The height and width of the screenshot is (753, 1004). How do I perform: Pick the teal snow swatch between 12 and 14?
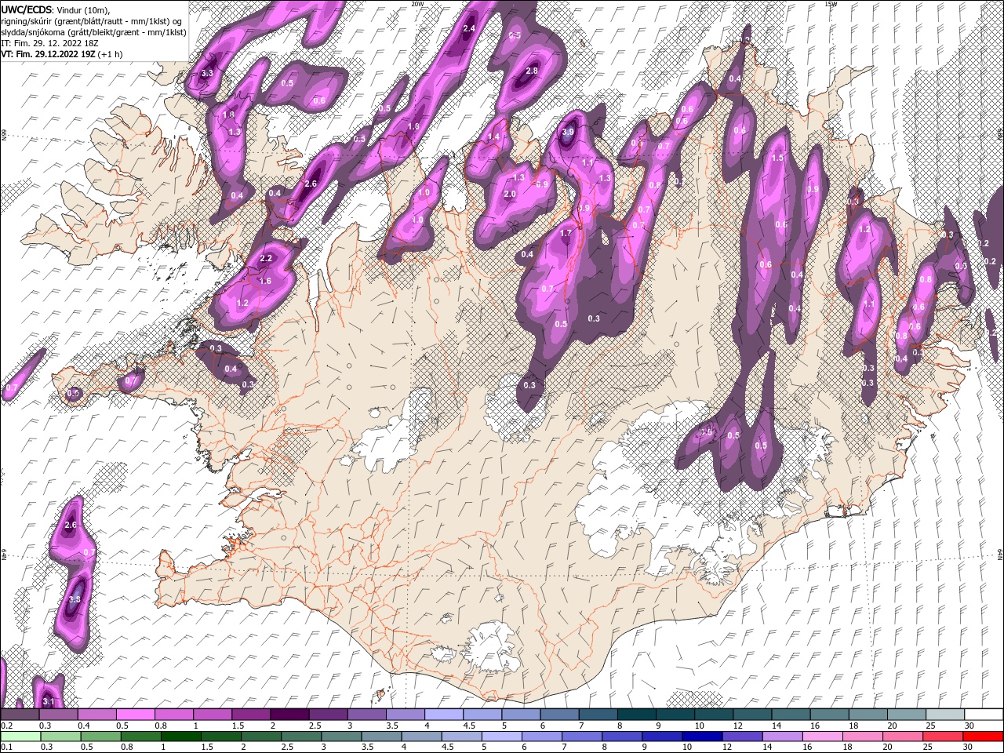pyautogui.click(x=752, y=715)
